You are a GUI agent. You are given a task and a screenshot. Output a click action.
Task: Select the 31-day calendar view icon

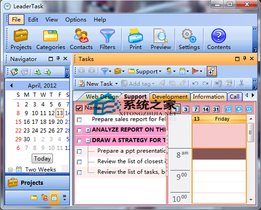(216, 109)
